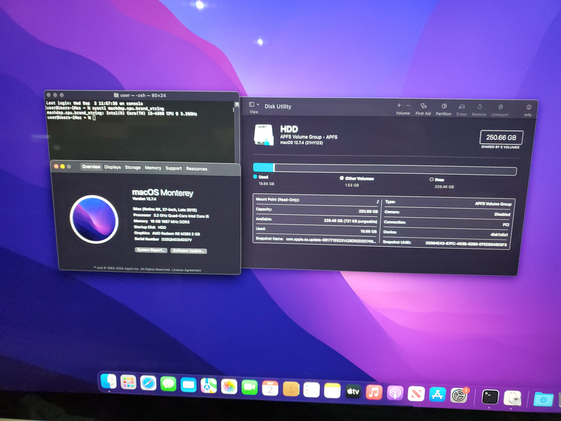
Task: Launch FaceTime from the Dock
Action: click(x=250, y=387)
